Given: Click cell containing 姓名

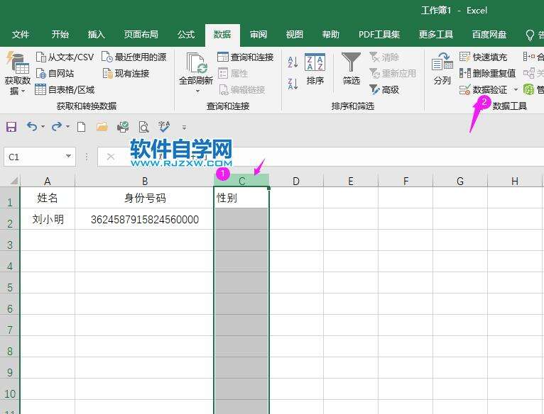Looking at the screenshot, I should [48, 198].
